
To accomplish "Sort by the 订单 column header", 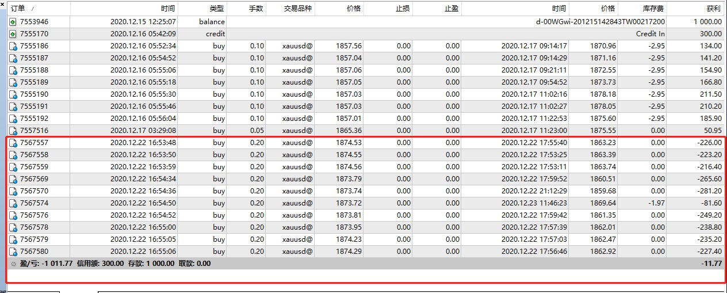I will (x=39, y=9).
